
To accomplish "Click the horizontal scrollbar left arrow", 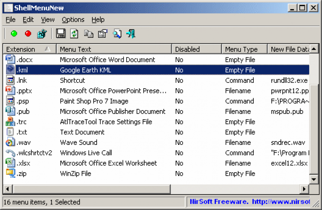I will (8, 189).
